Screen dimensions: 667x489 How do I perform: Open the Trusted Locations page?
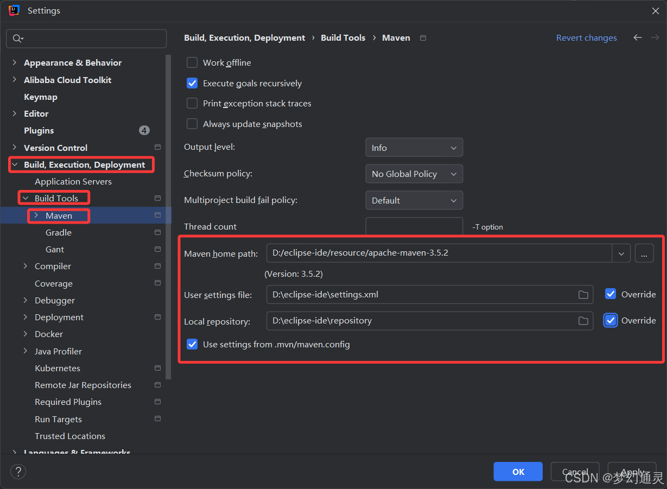[x=70, y=436]
